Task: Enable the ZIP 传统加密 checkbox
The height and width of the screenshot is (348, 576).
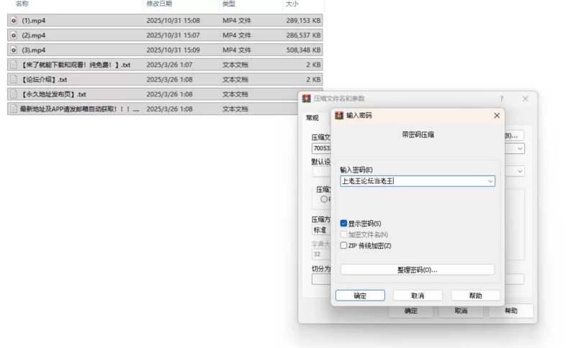Action: point(343,245)
